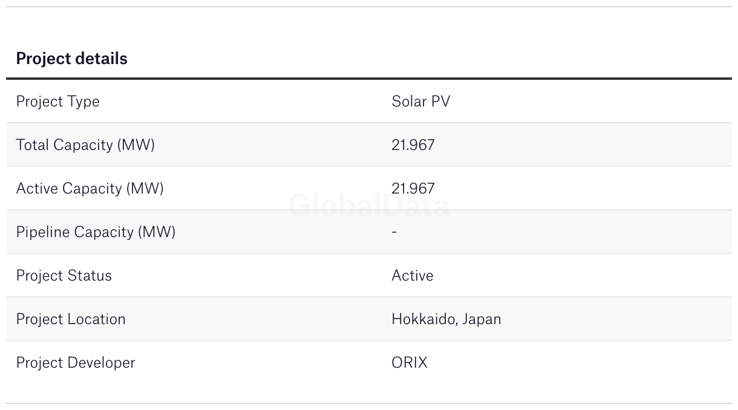
Task: Click the "Project Developer" label
Action: pos(76,363)
